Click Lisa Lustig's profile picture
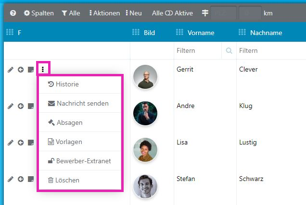The height and width of the screenshot is (205, 306). click(145, 150)
